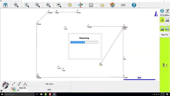Click the instrument station symbol on the map

pyautogui.click(x=100, y=64)
